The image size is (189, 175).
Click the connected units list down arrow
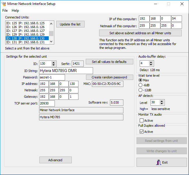tap(51, 42)
